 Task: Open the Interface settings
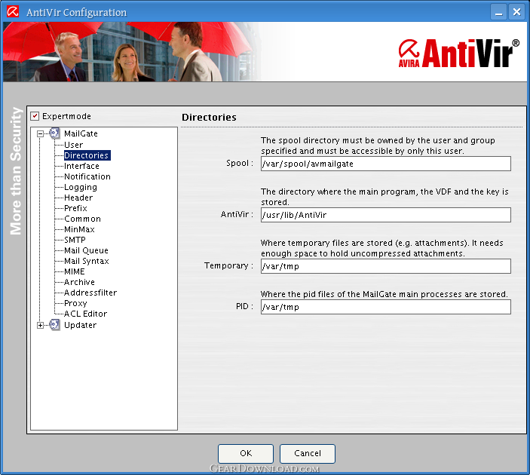[81, 166]
